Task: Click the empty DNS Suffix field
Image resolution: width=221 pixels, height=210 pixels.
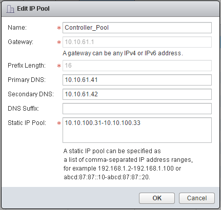Action: click(137, 109)
